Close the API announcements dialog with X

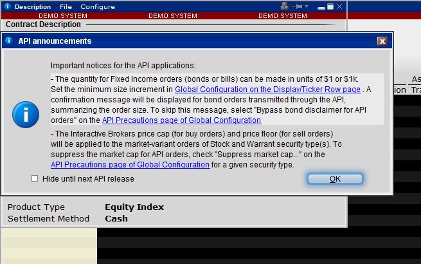382,41
